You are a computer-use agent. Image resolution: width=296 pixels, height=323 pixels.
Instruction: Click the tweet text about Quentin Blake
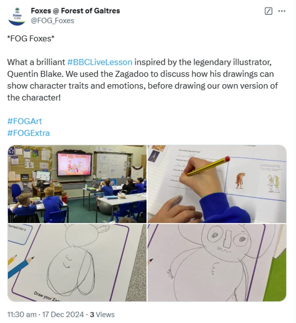(142, 80)
